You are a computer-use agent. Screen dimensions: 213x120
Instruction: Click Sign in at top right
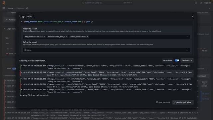[207, 3]
